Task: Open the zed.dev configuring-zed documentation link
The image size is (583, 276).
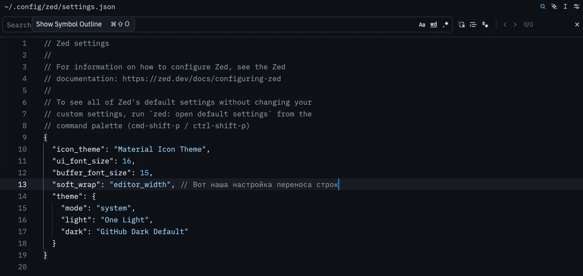Action: (201, 78)
